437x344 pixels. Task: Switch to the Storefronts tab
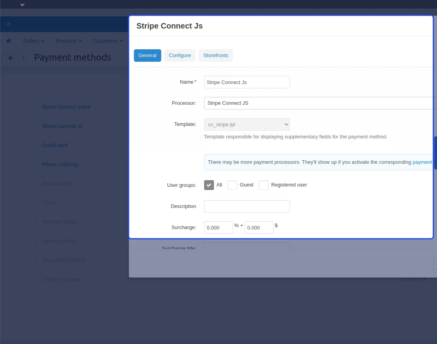[216, 55]
